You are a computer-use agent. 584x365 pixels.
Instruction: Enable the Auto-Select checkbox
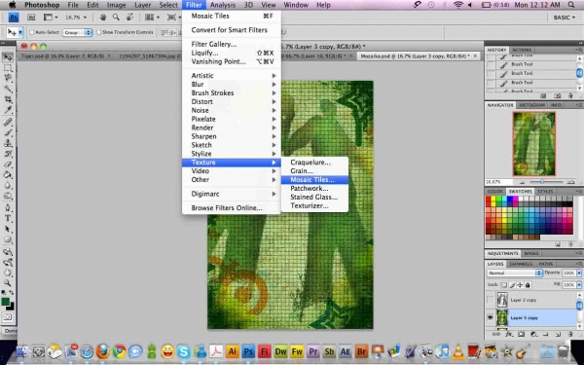[32, 32]
